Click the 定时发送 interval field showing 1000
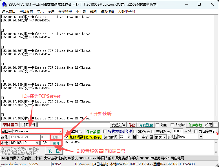The width and height of the screenshot is (219, 167). 178,131
